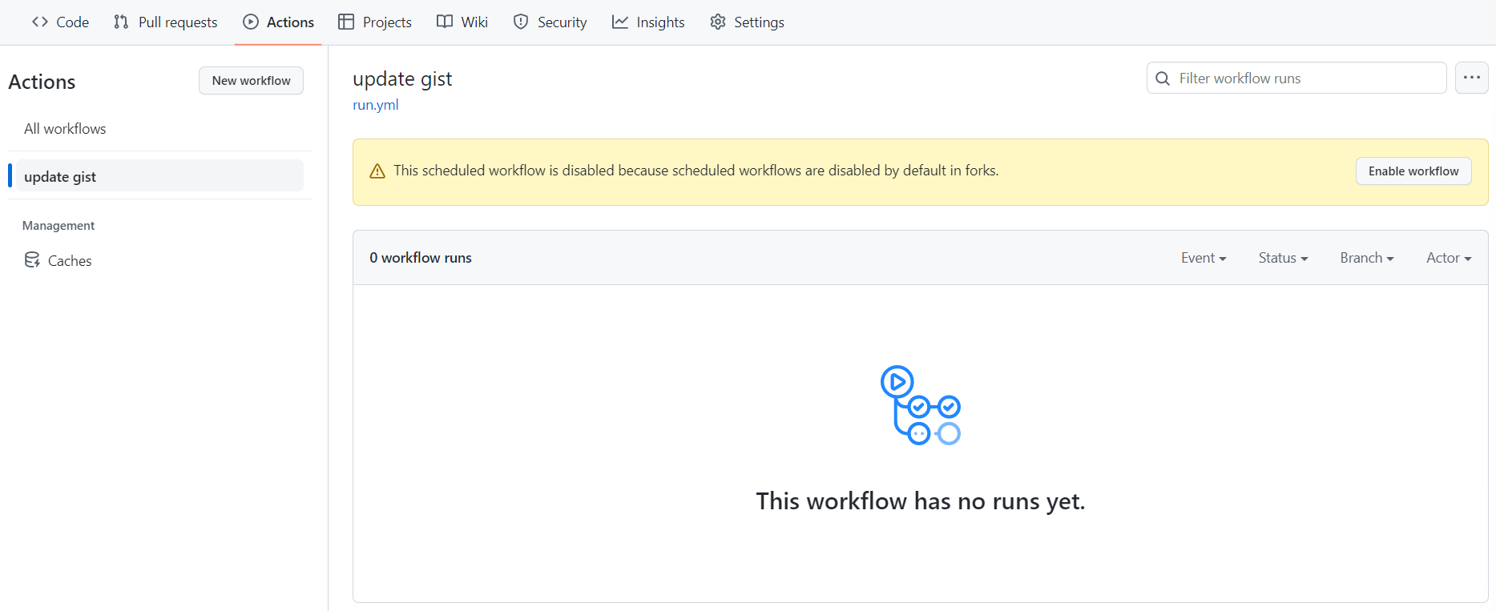Image resolution: width=1496 pixels, height=611 pixels.
Task: Click the disabled scheduled workflow warning text
Action: (x=696, y=171)
